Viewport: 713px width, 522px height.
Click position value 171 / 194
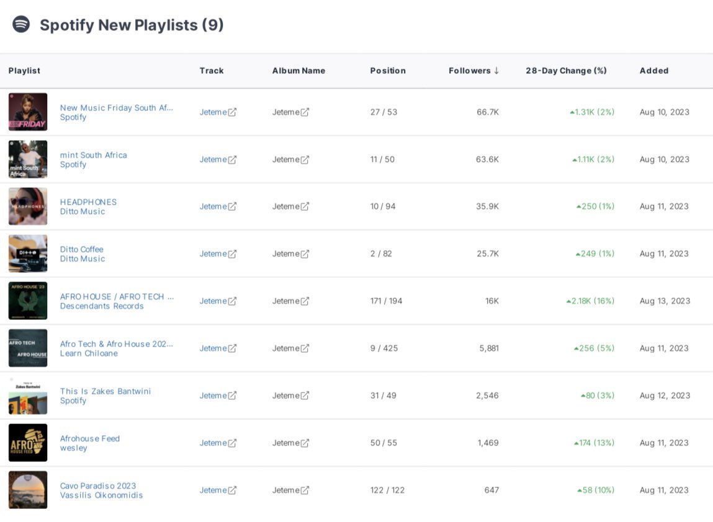click(x=386, y=301)
